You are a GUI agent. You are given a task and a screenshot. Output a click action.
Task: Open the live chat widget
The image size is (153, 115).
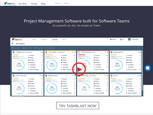point(148,68)
